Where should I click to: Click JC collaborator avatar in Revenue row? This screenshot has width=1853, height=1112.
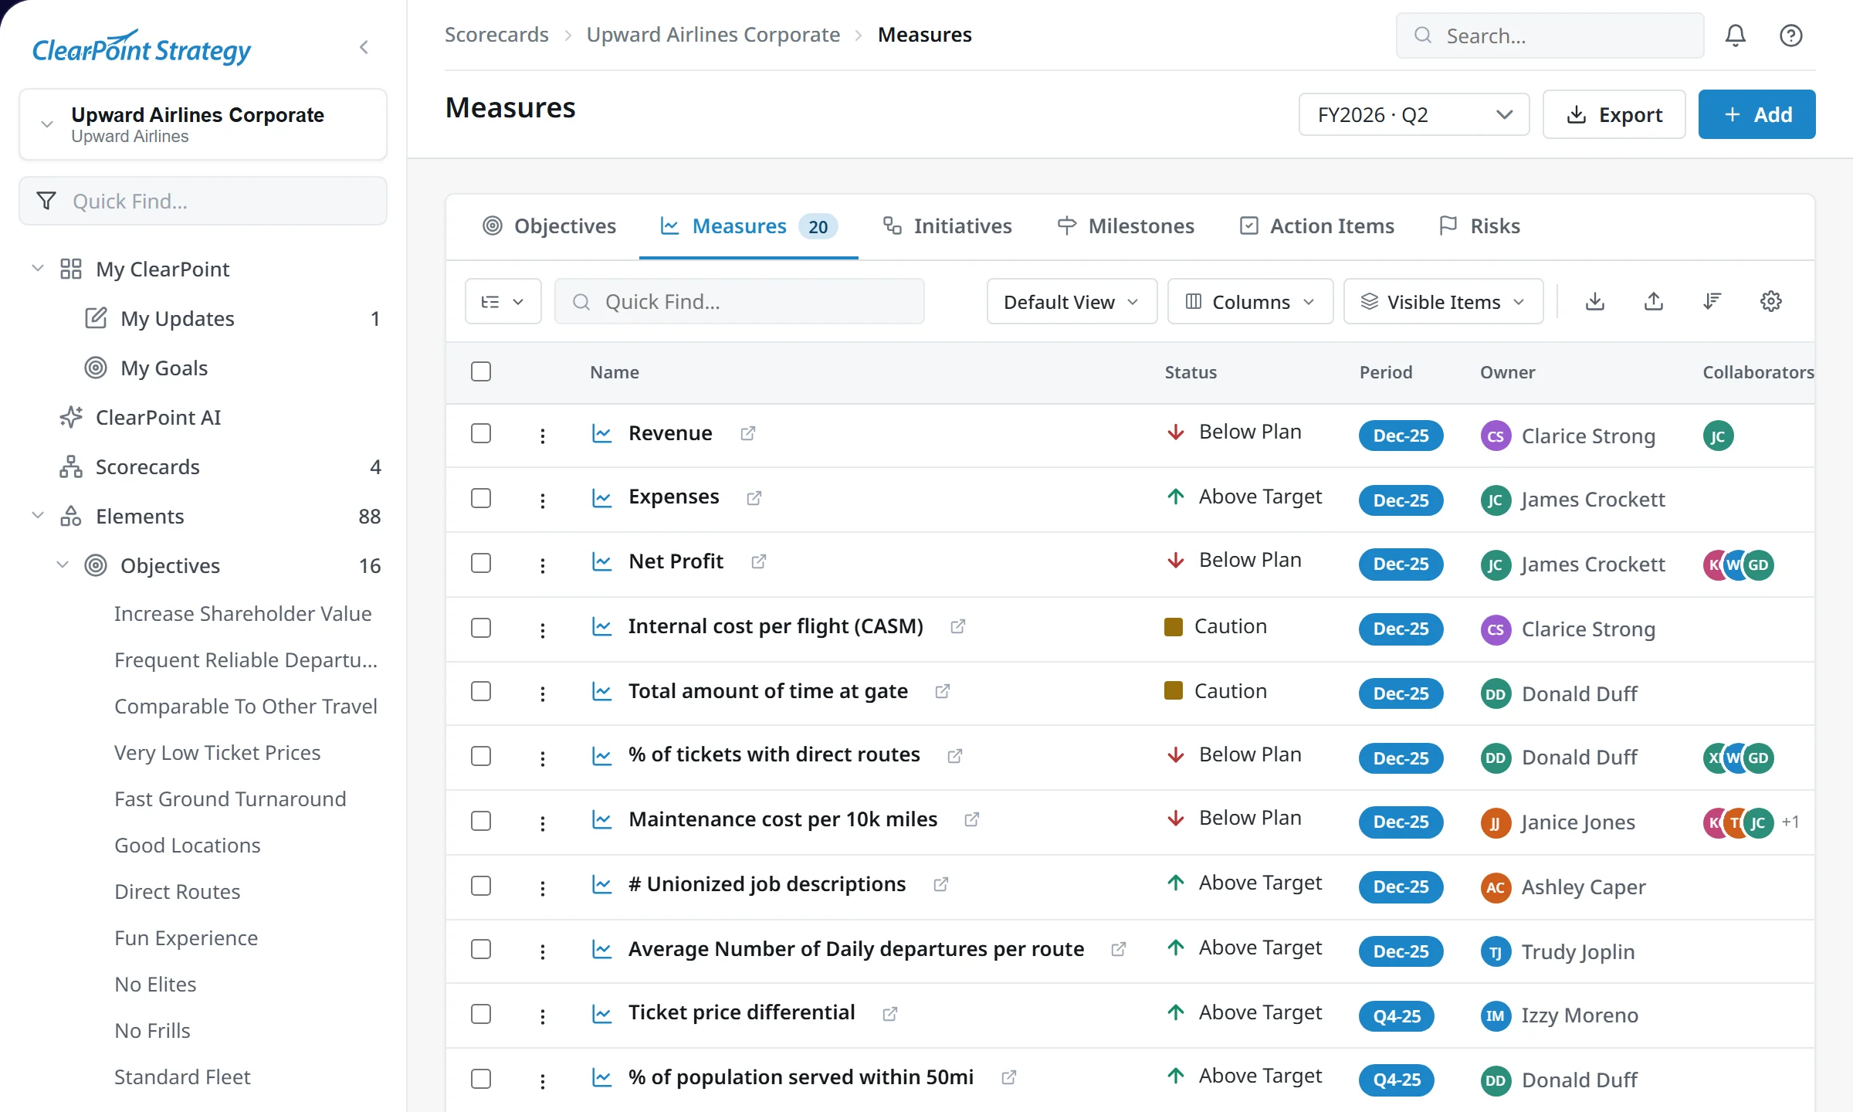coord(1719,436)
